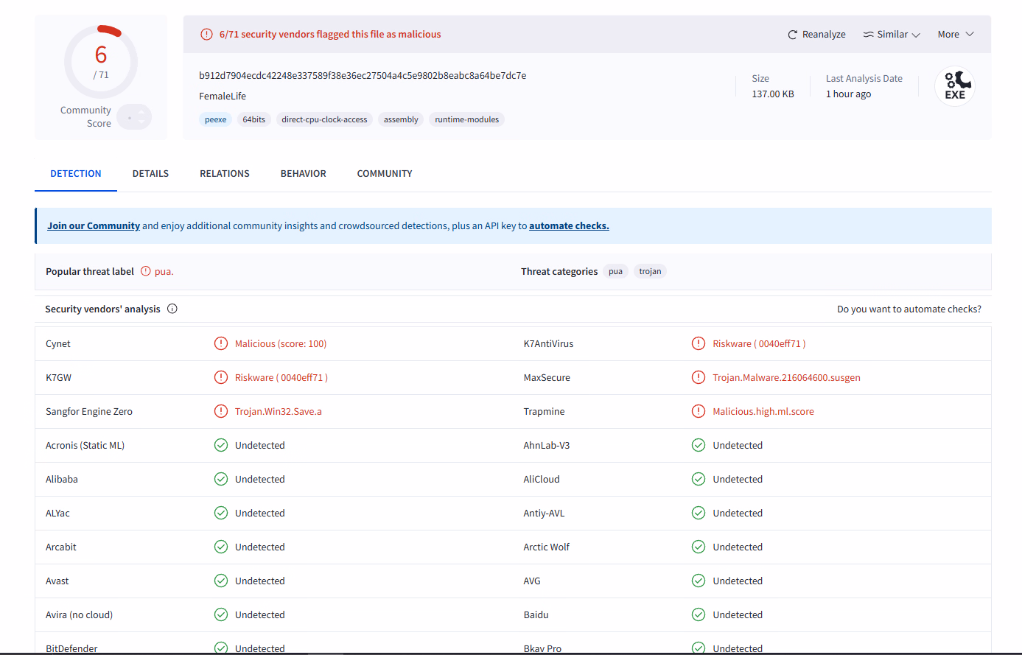Image resolution: width=1022 pixels, height=655 pixels.
Task: Click the EXE file type icon
Action: tap(954, 87)
